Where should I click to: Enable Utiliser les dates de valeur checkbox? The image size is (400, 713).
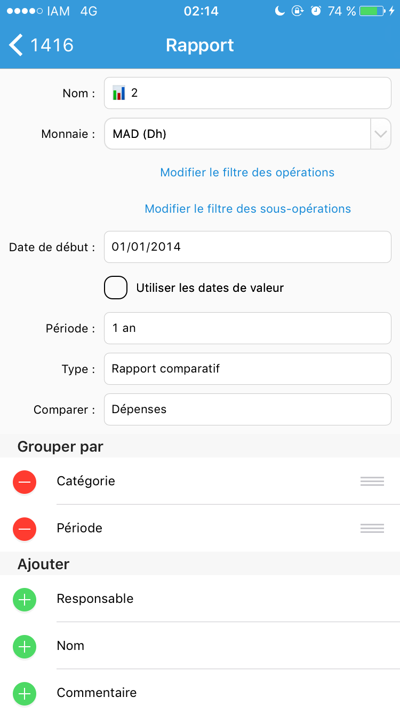[116, 288]
